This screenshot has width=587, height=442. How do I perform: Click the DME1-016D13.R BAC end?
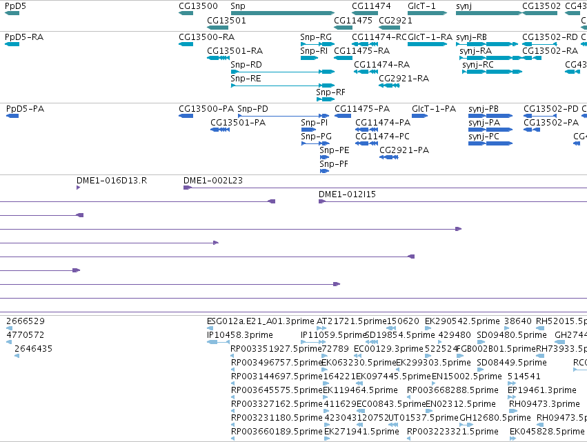tap(78, 188)
